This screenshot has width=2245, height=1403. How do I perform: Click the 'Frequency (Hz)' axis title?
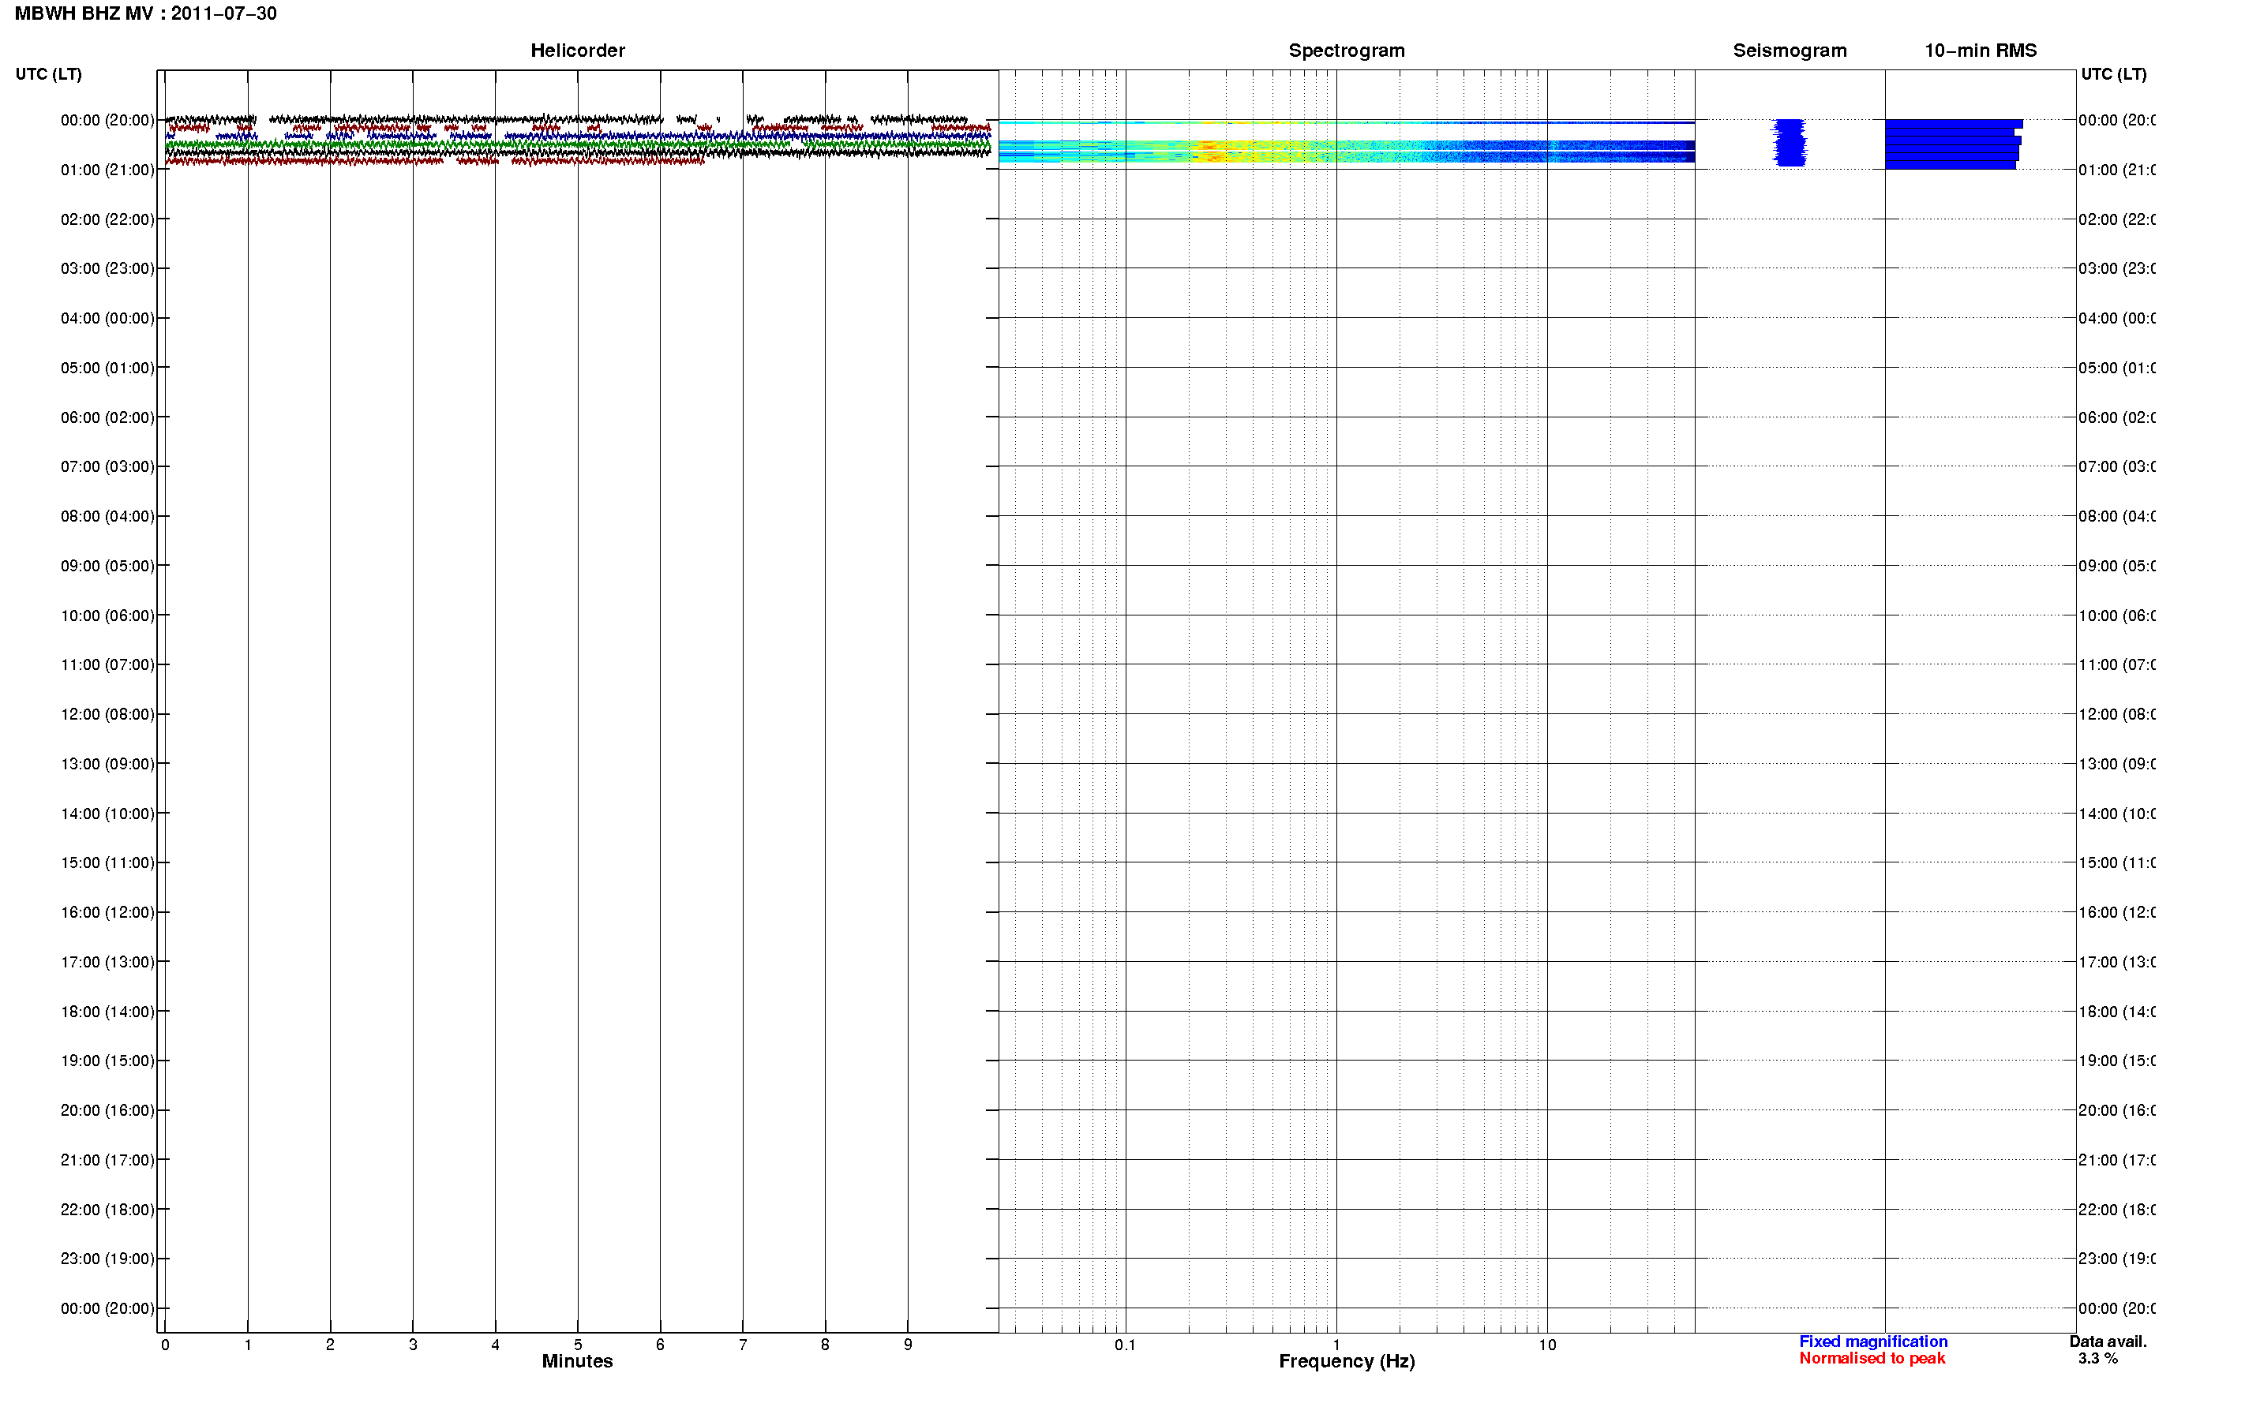pos(1347,1362)
